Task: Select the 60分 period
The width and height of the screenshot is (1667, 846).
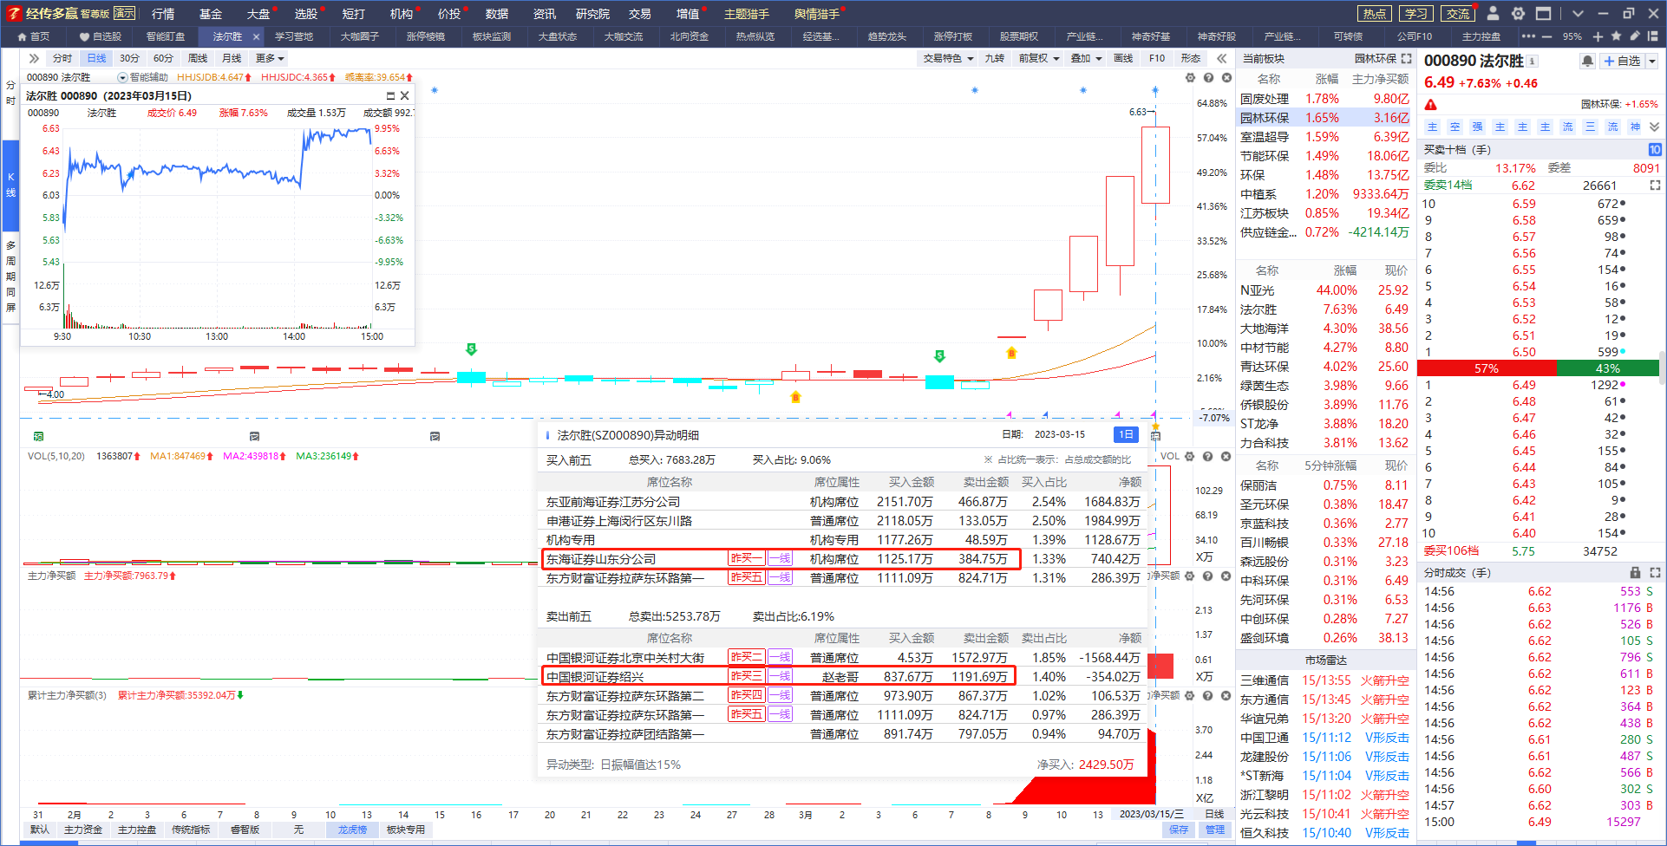Action: pos(163,58)
